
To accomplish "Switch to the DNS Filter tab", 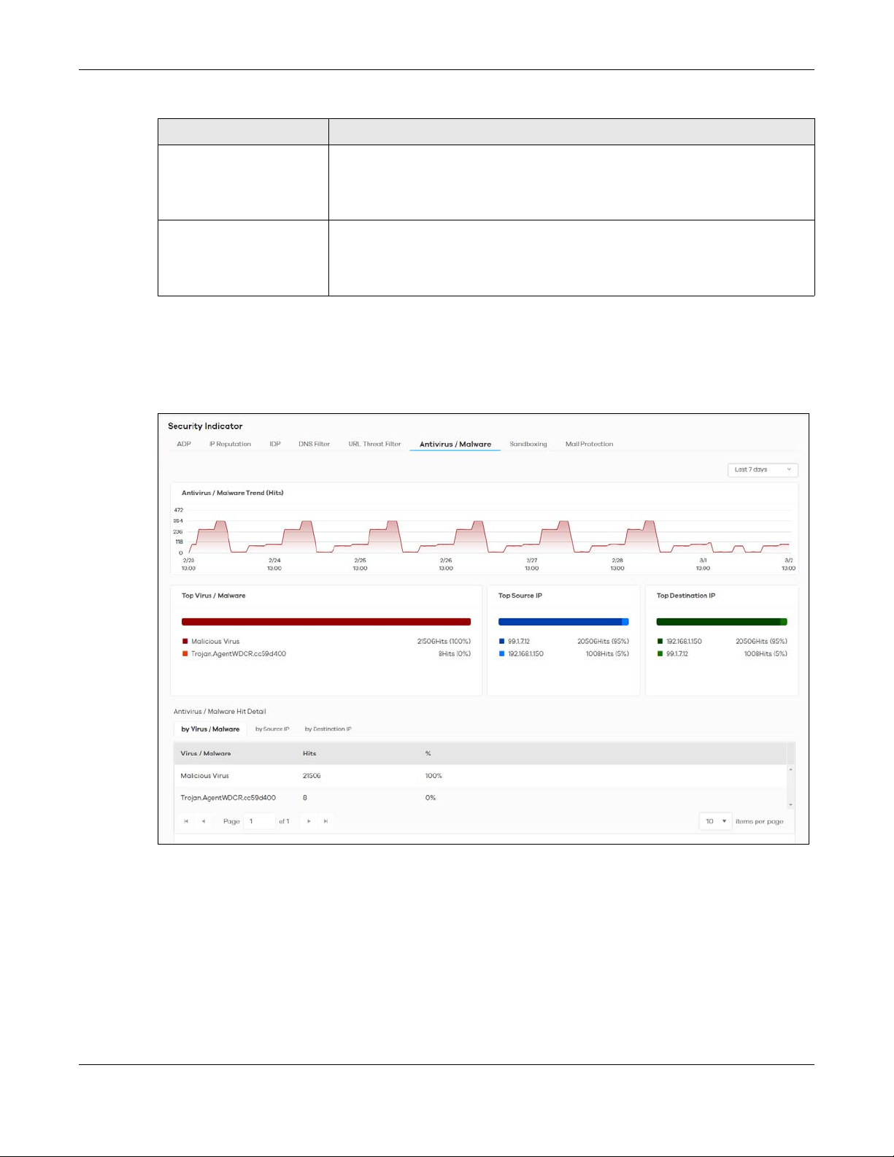I will point(314,444).
